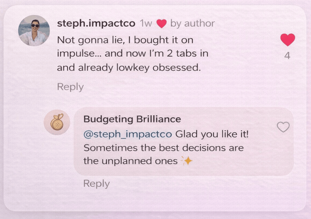Viewport: 311px width, 219px height.
Task: Click the small heart before "by author"
Action: [x=161, y=24]
